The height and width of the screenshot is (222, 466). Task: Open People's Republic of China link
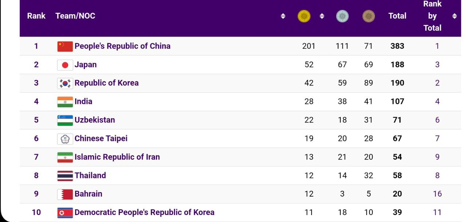(122, 46)
